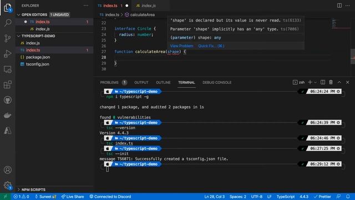Open the notifications bell
This screenshot has width=355, height=200.
pyautogui.click(x=348, y=197)
